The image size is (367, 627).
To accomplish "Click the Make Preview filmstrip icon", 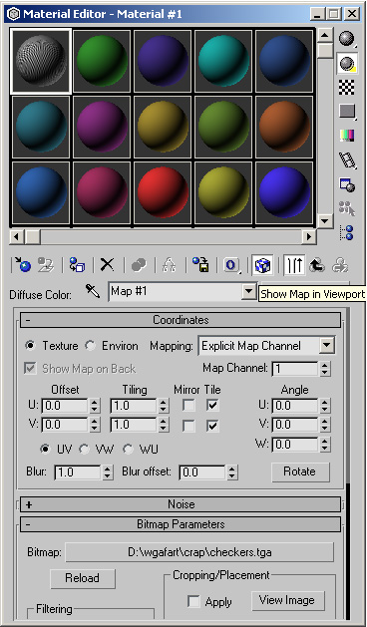I will (x=347, y=159).
